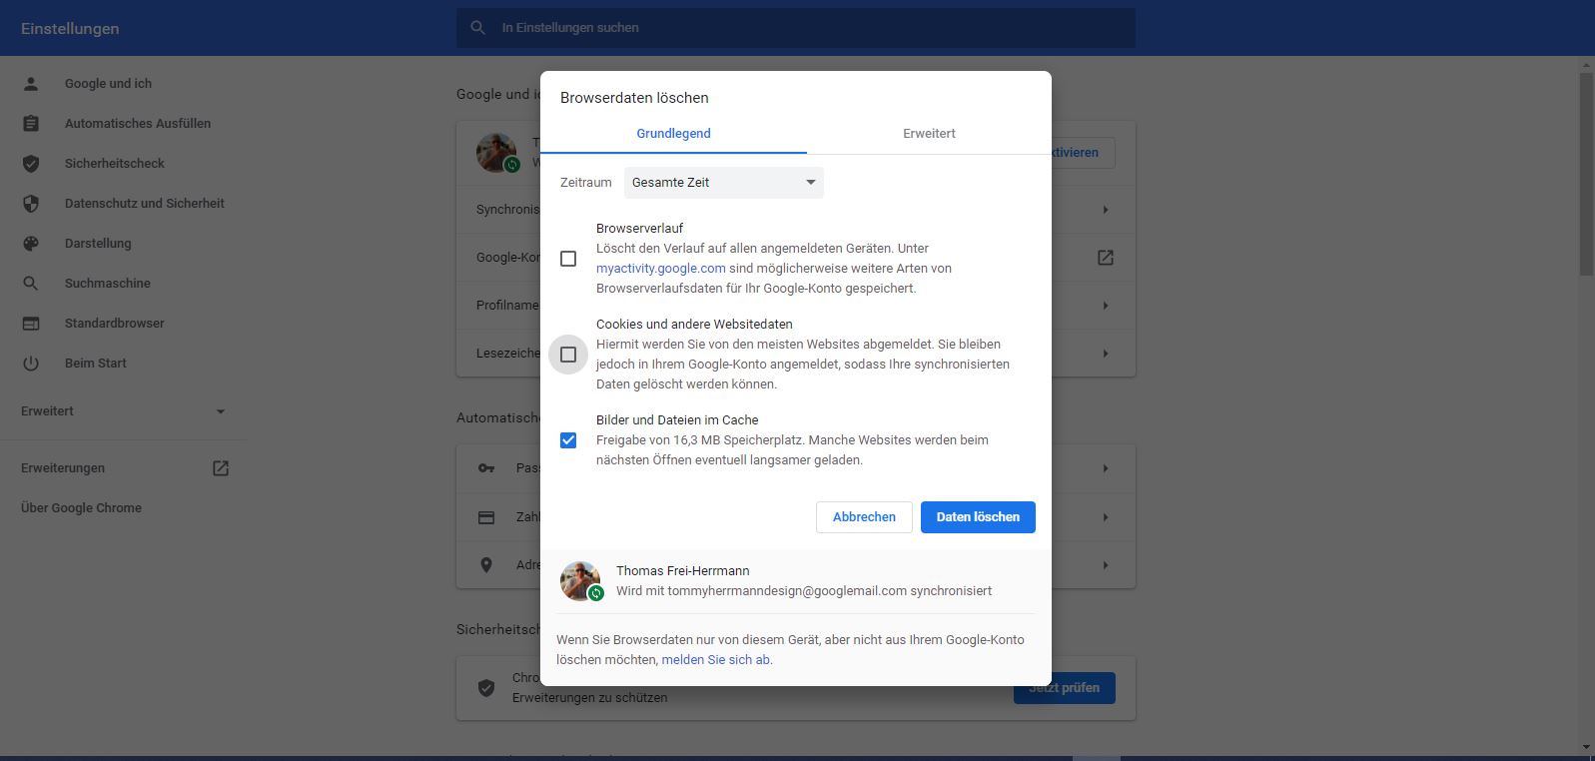The width and height of the screenshot is (1595, 761).
Task: Select the Grundlegend tab
Action: pyautogui.click(x=673, y=134)
